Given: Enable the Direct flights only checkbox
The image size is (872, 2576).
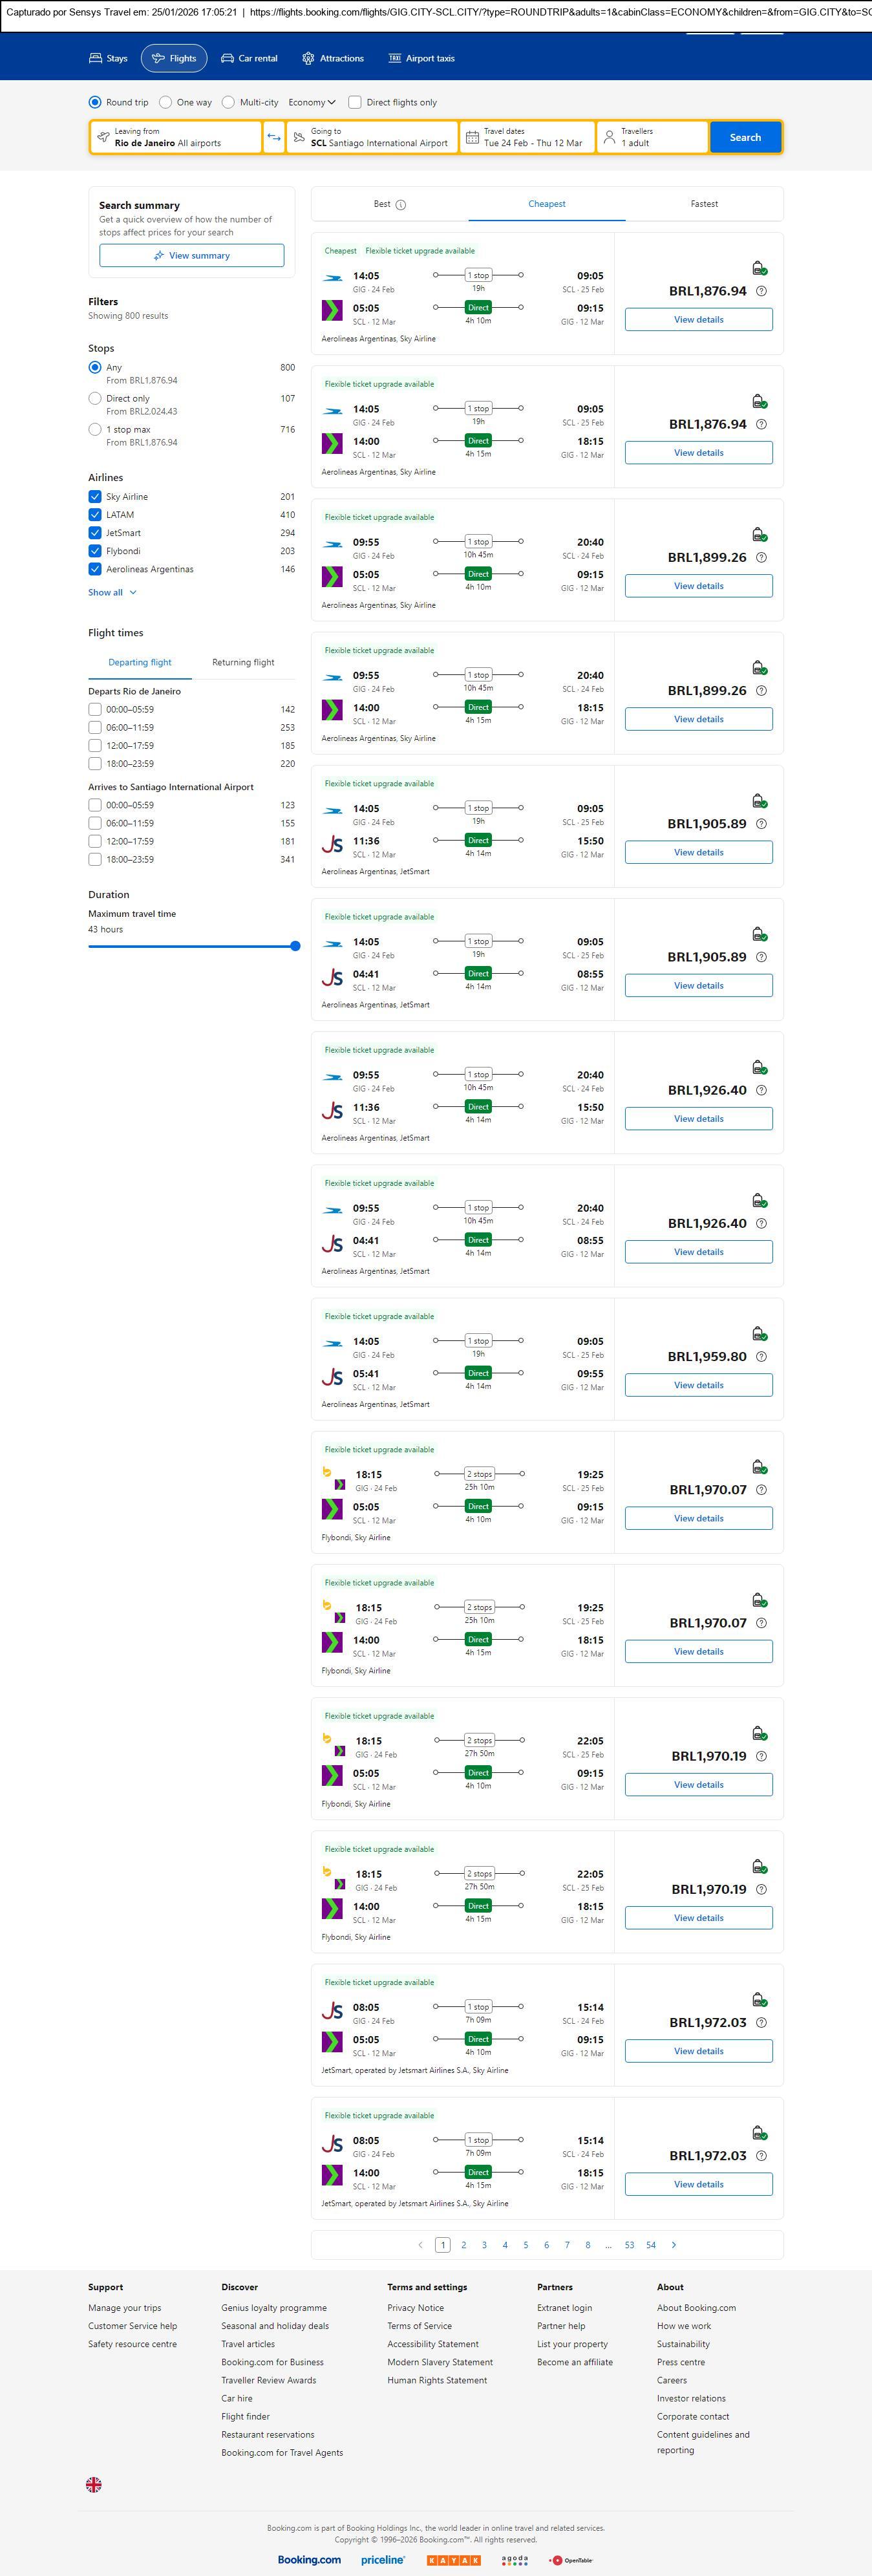Looking at the screenshot, I should (x=355, y=102).
